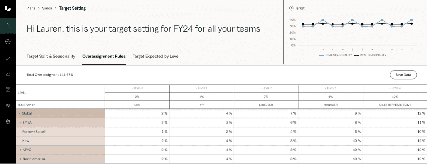428x165 pixels.
Task: Collapse the EMEA row
Action: pos(20,122)
